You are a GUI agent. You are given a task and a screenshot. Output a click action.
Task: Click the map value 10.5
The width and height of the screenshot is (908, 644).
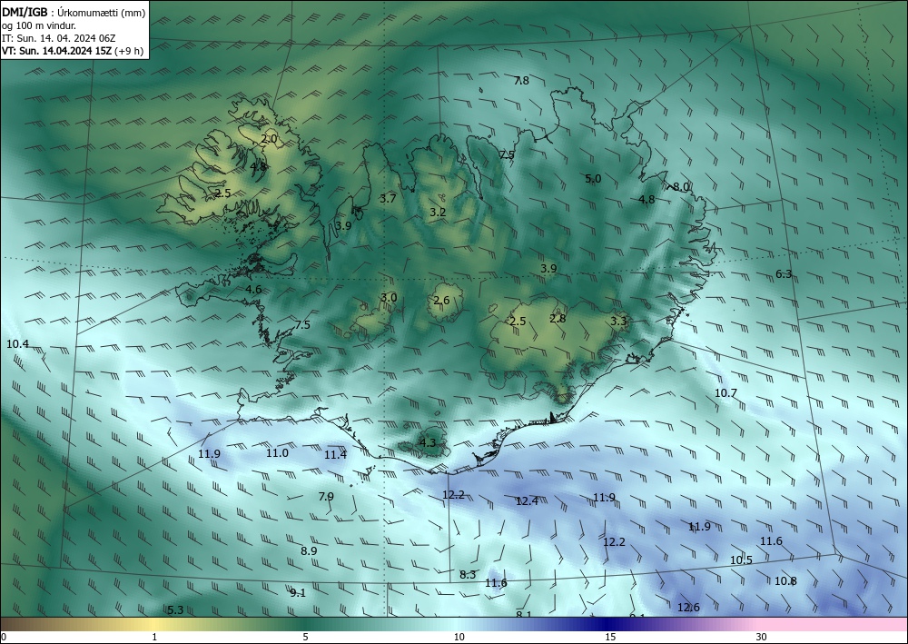[741, 560]
